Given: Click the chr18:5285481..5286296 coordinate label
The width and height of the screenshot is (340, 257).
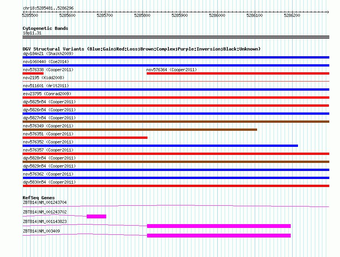Looking at the screenshot, I should 48,8.
